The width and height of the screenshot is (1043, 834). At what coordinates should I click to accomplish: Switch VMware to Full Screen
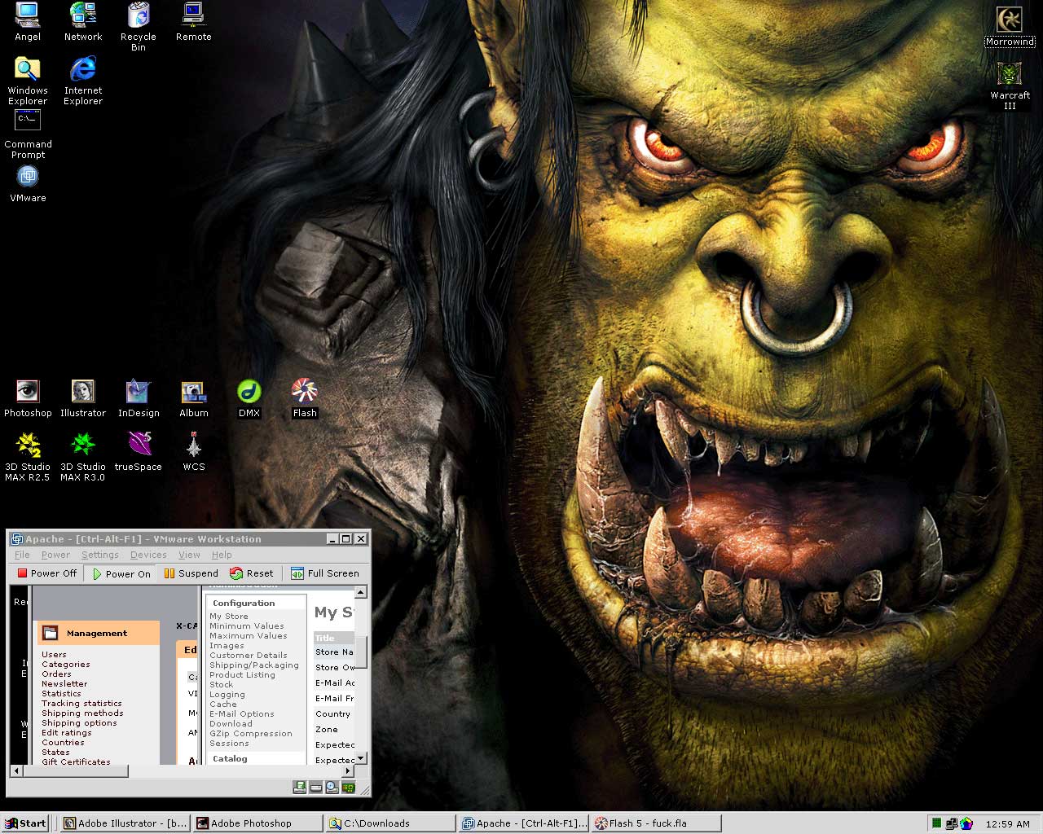click(x=325, y=573)
